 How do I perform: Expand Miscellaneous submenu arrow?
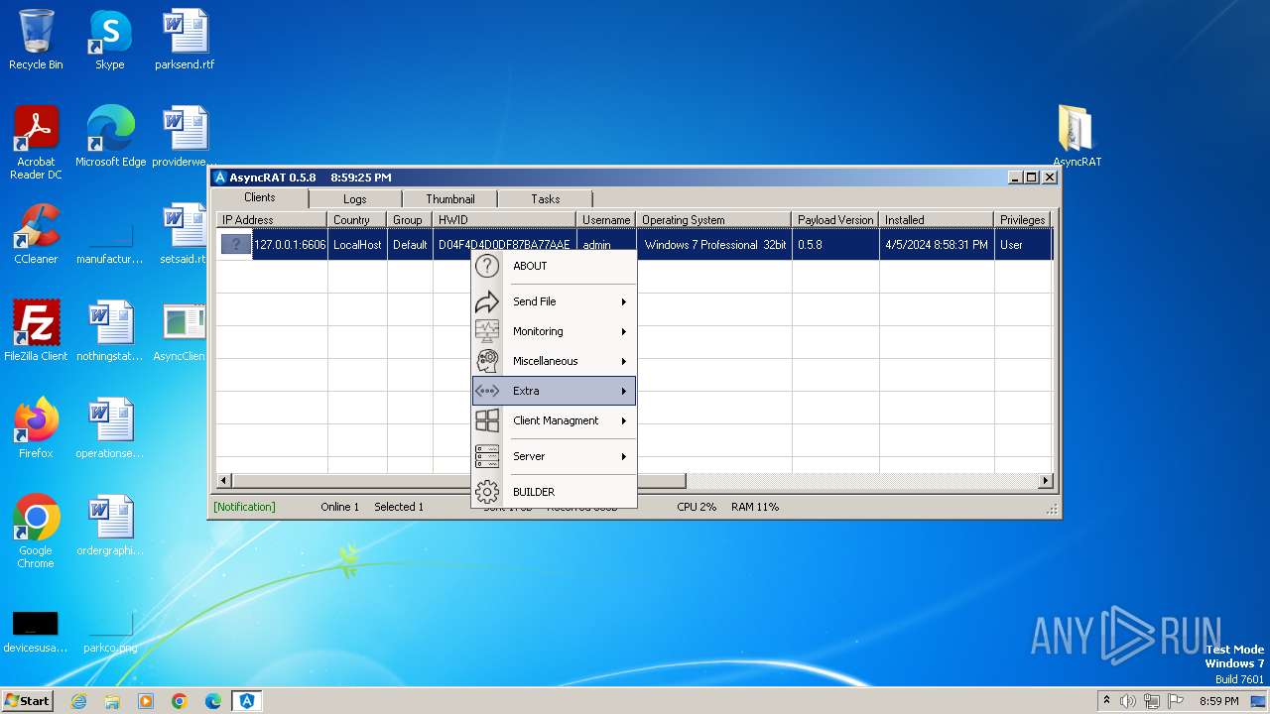click(x=624, y=361)
